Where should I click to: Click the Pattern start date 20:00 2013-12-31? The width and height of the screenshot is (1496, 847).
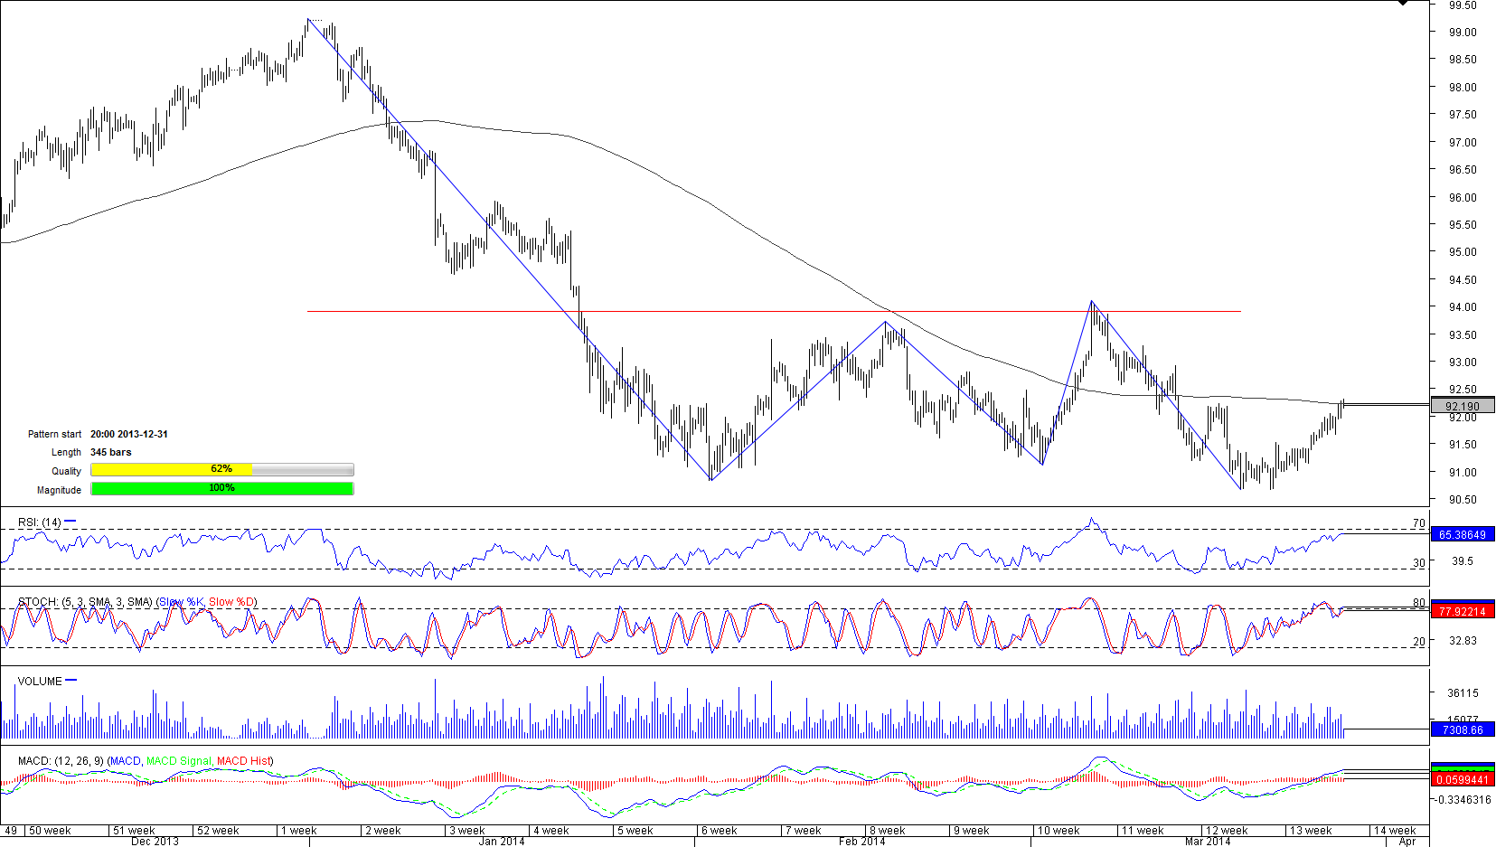tap(128, 434)
